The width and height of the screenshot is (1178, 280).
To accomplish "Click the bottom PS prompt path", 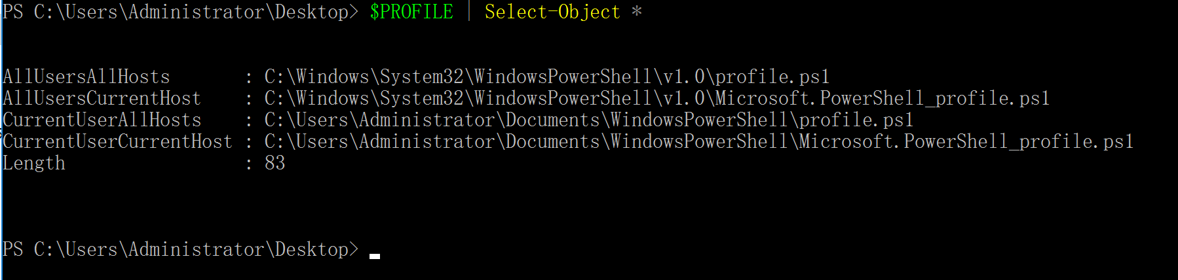I will 191,249.
